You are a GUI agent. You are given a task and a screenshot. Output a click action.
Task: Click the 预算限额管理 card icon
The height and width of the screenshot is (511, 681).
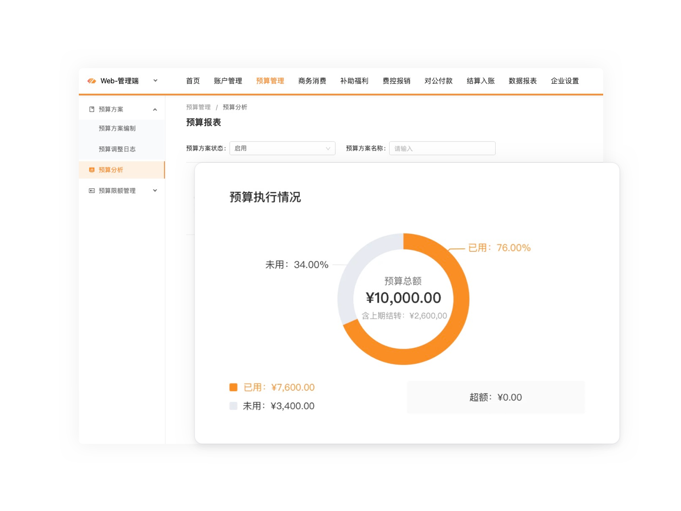pyautogui.click(x=92, y=191)
